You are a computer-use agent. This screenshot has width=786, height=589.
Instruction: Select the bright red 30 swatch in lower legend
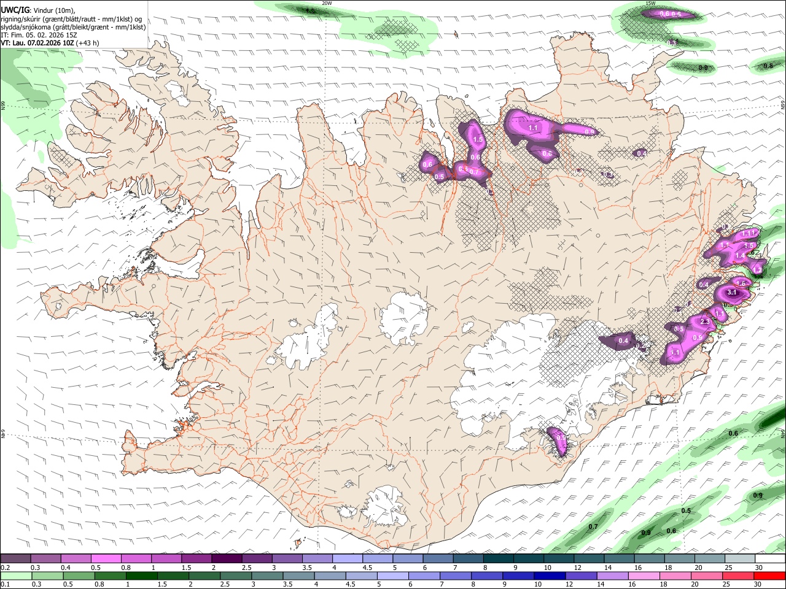coord(769,576)
